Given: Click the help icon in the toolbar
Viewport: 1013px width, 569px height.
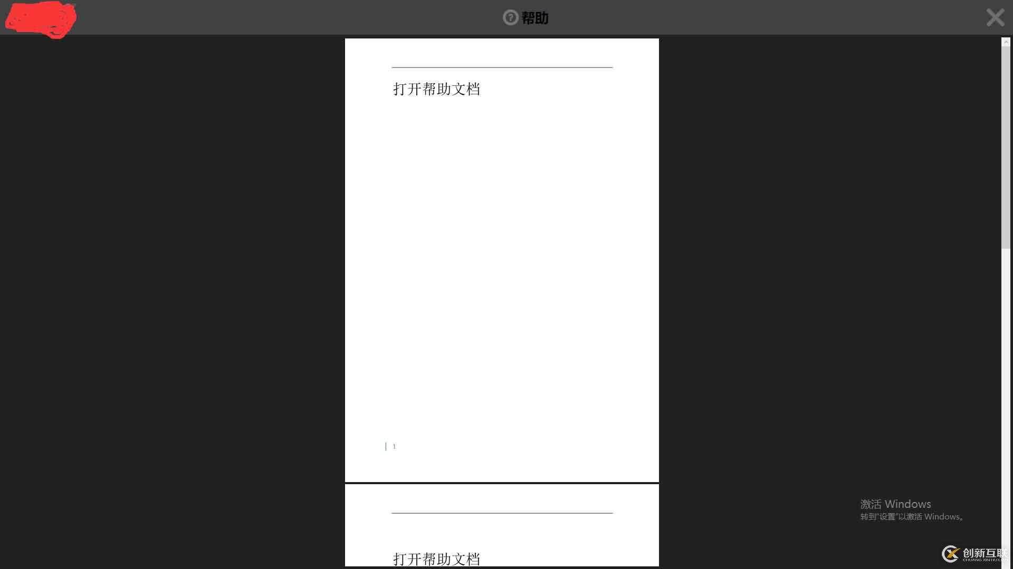Looking at the screenshot, I should (x=510, y=17).
